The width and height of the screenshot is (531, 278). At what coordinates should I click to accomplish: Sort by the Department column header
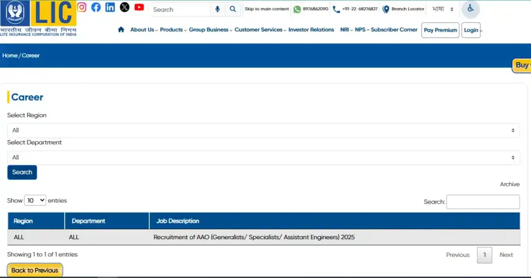[x=107, y=221]
